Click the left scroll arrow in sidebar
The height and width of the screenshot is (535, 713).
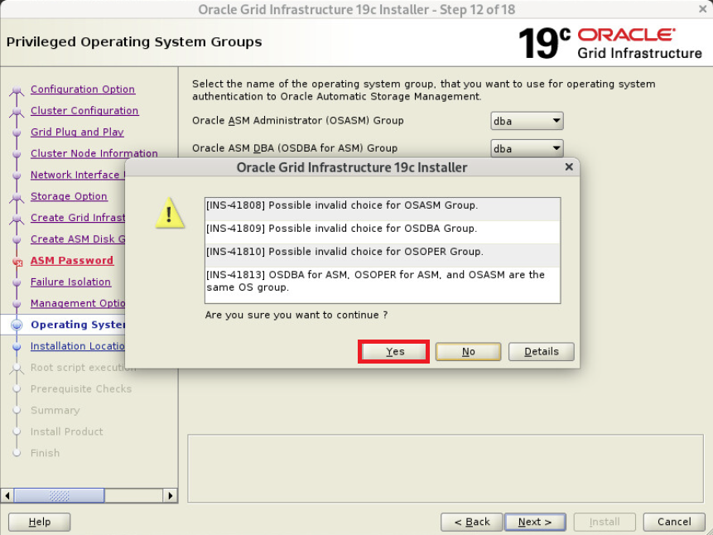pos(7,495)
